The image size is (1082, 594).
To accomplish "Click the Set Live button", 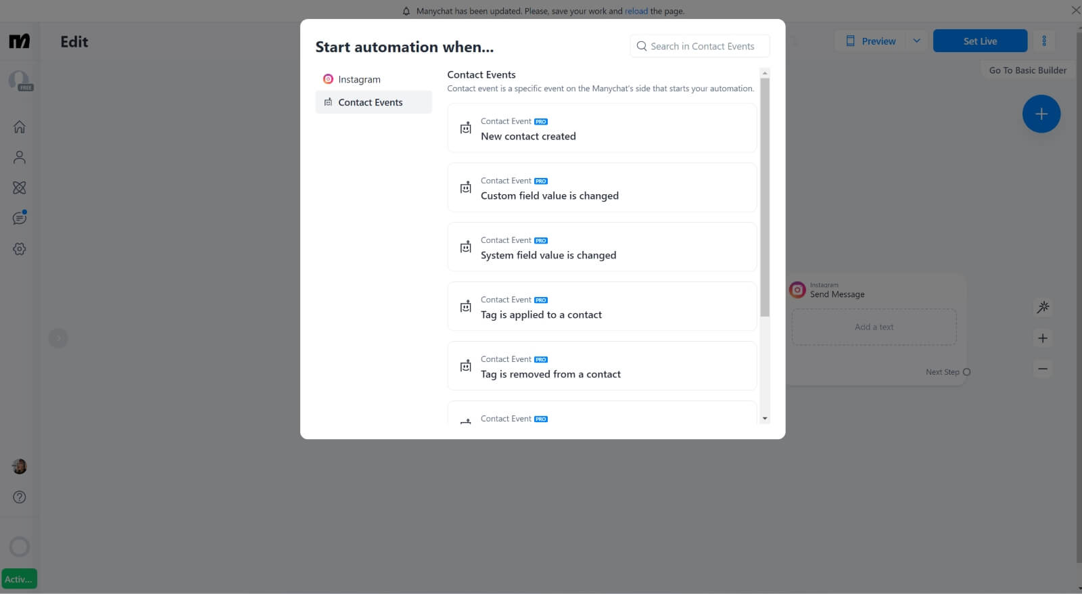I will pos(980,41).
